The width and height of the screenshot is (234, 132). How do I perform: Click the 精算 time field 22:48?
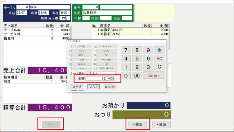[44, 13]
